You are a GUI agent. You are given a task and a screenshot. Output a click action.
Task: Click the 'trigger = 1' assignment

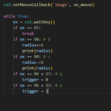pyautogui.click(x=35, y=91)
